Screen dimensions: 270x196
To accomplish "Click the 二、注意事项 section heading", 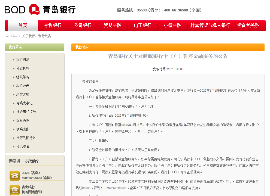I will 99,141.
